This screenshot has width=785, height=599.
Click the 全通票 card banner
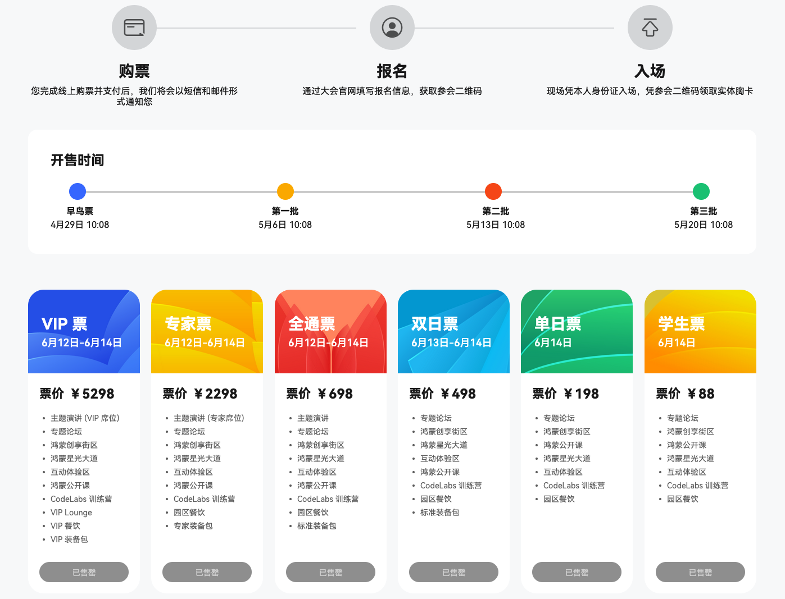pyautogui.click(x=330, y=331)
